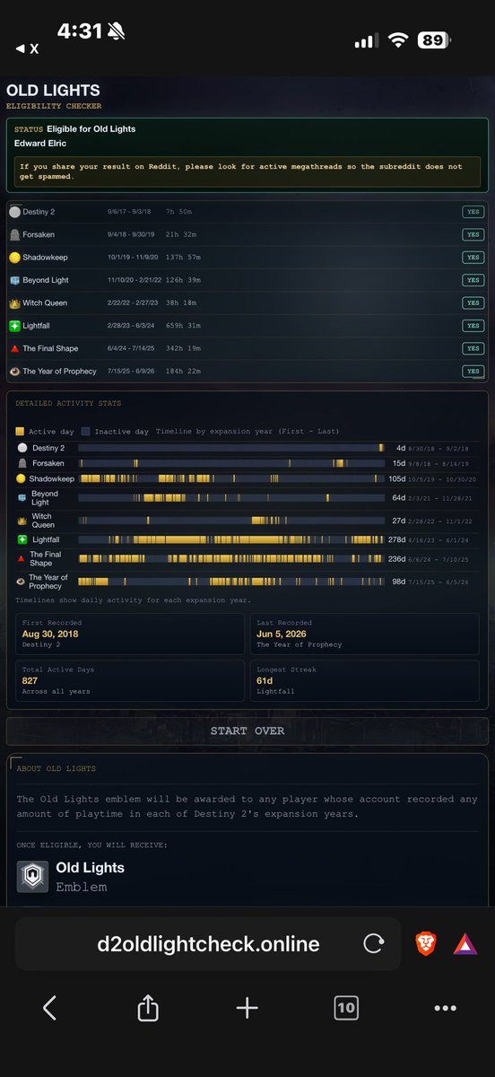
Task: Tap the Destiny 2 activity timeline bar
Action: tap(231, 447)
